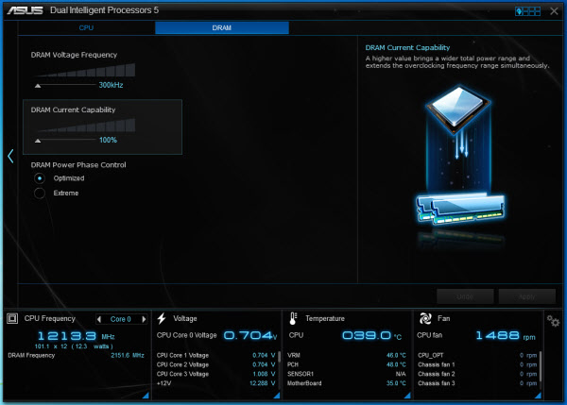Image resolution: width=567 pixels, height=405 pixels.
Task: Click the CPU fan rpm reading
Action: point(506,336)
